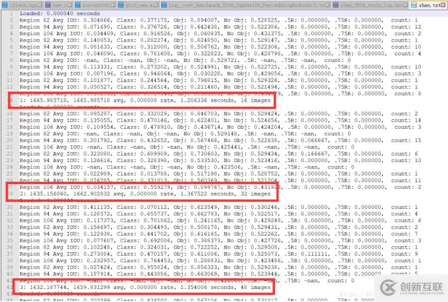Viewport: 448px width, 302px height.
Task: Close the new 1 tab
Action: pos(70,5)
